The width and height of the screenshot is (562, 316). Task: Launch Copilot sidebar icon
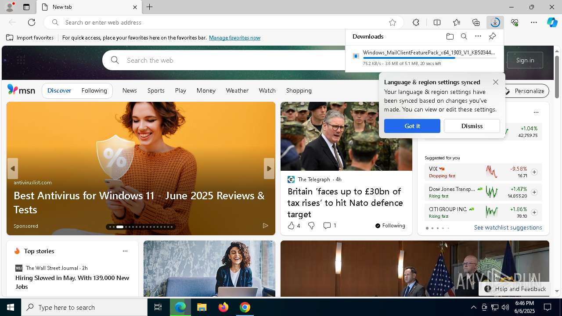[552, 22]
